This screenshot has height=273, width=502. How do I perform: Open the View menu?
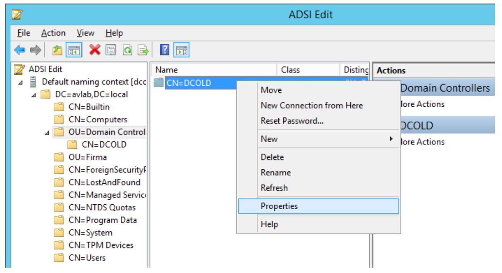[85, 33]
